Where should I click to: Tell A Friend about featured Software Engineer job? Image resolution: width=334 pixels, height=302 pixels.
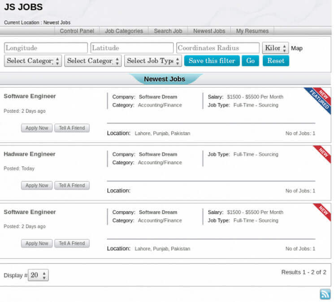72,128
